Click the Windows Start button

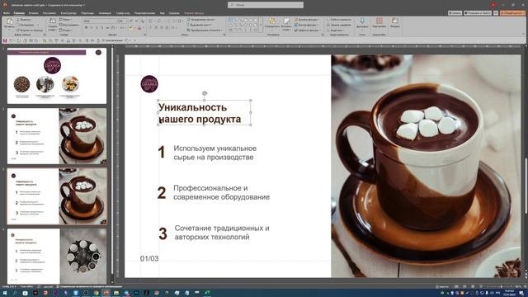(5, 293)
